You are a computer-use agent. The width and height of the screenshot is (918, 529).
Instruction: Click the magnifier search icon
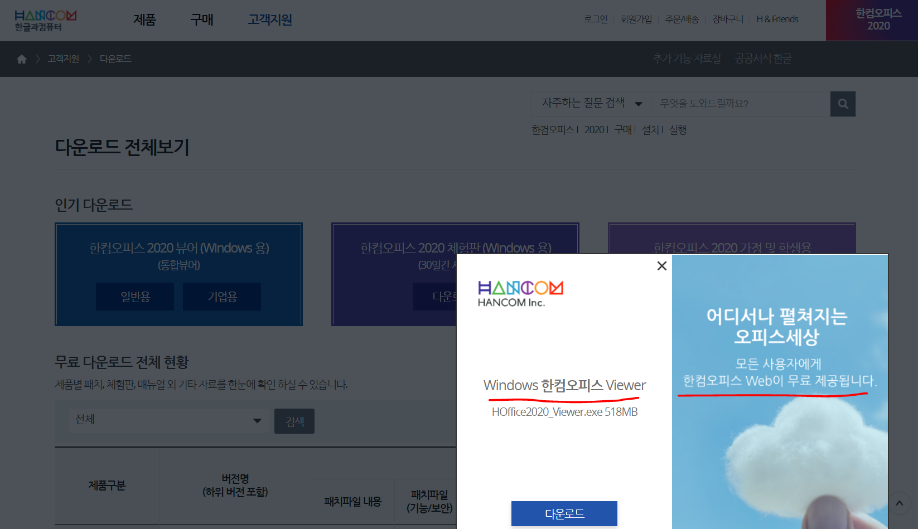pyautogui.click(x=843, y=104)
